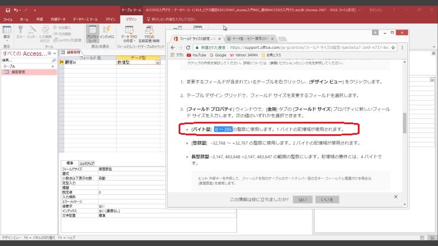Click the インデックス (Indexes) ribbon icon

pos(107,32)
